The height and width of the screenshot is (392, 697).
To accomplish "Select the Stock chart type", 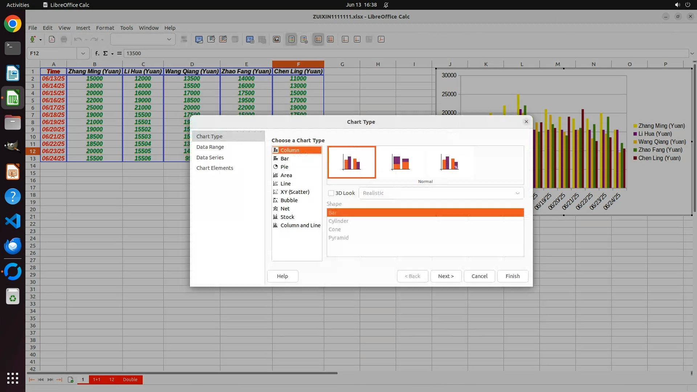I will coord(287,217).
